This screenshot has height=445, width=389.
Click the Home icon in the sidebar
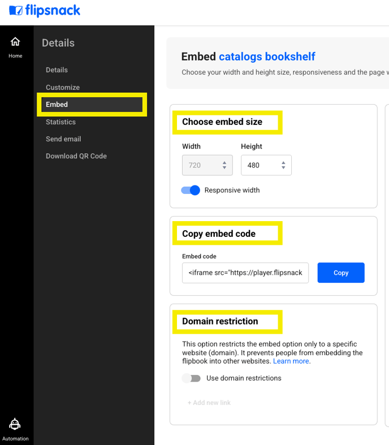coord(15,42)
